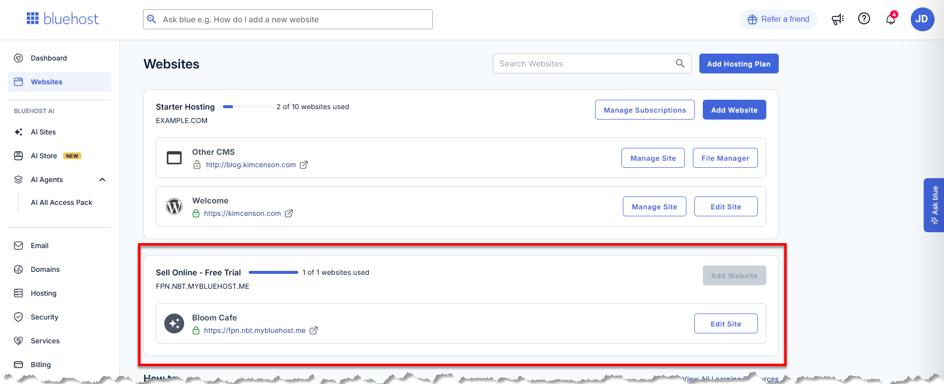Click the Hosting server icon

click(18, 293)
